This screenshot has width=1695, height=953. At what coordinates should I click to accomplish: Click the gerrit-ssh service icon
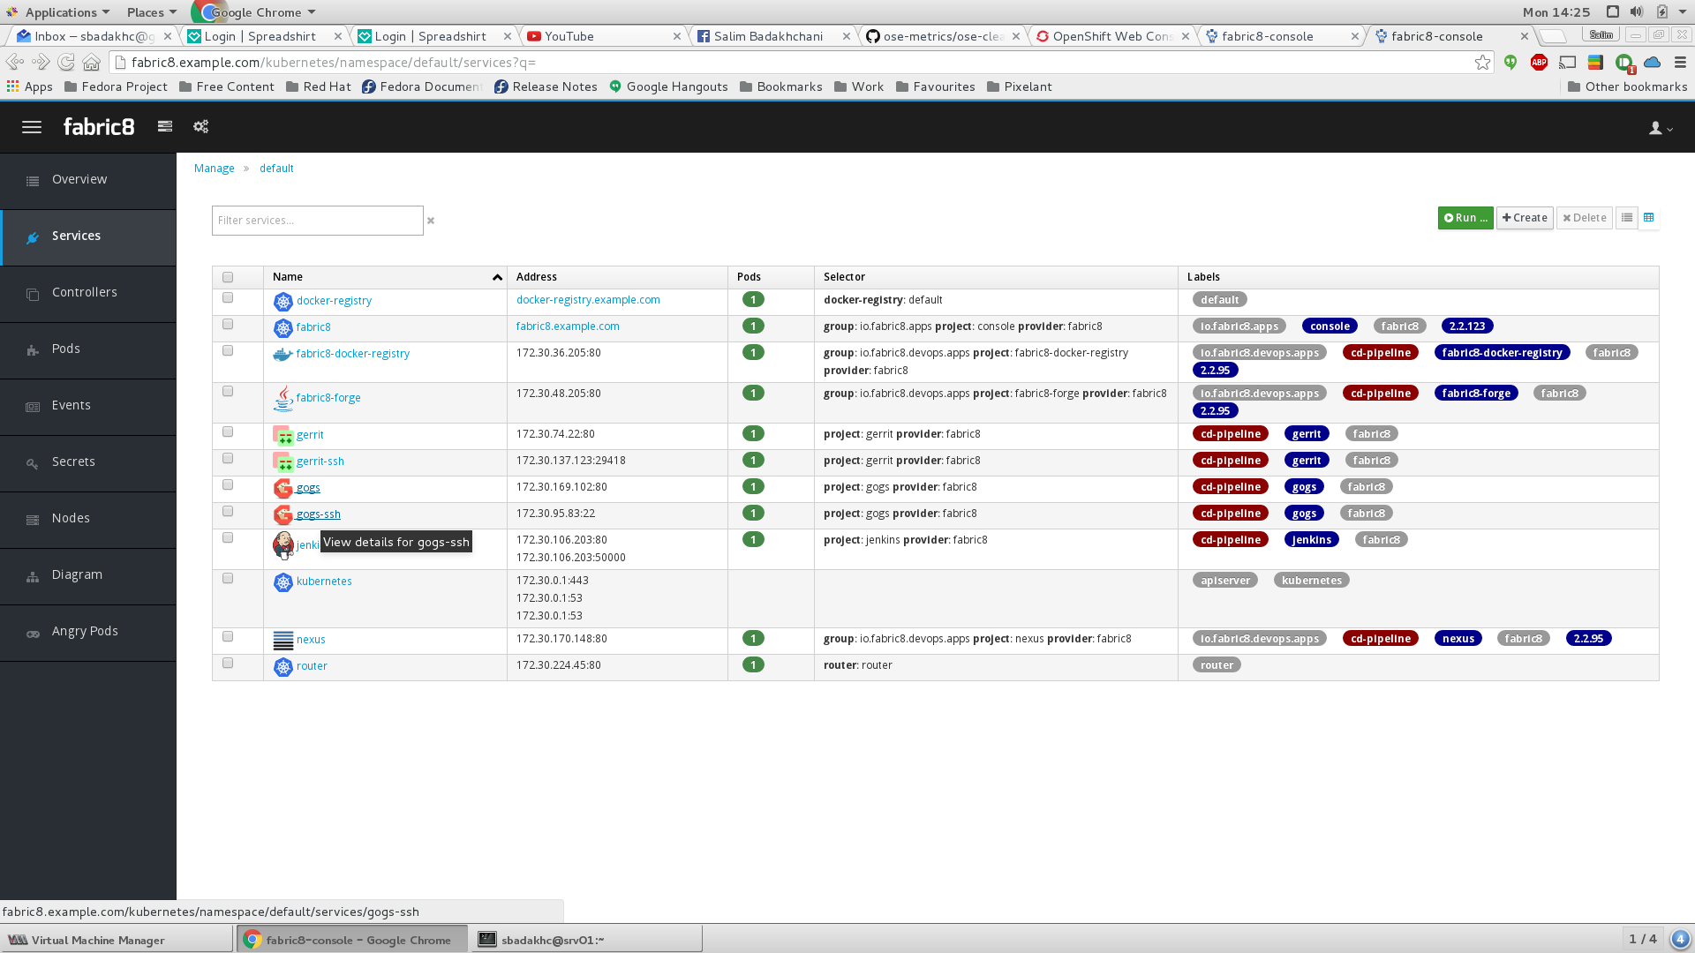pyautogui.click(x=282, y=462)
